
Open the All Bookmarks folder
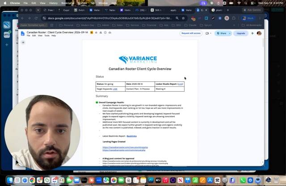252,25
